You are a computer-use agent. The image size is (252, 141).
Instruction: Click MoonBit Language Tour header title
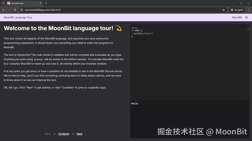[18, 18]
